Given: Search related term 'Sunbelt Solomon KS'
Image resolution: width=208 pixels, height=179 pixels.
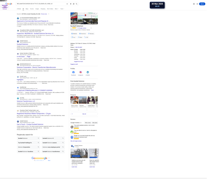Looking at the screenshot, I should (x=53, y=138).
